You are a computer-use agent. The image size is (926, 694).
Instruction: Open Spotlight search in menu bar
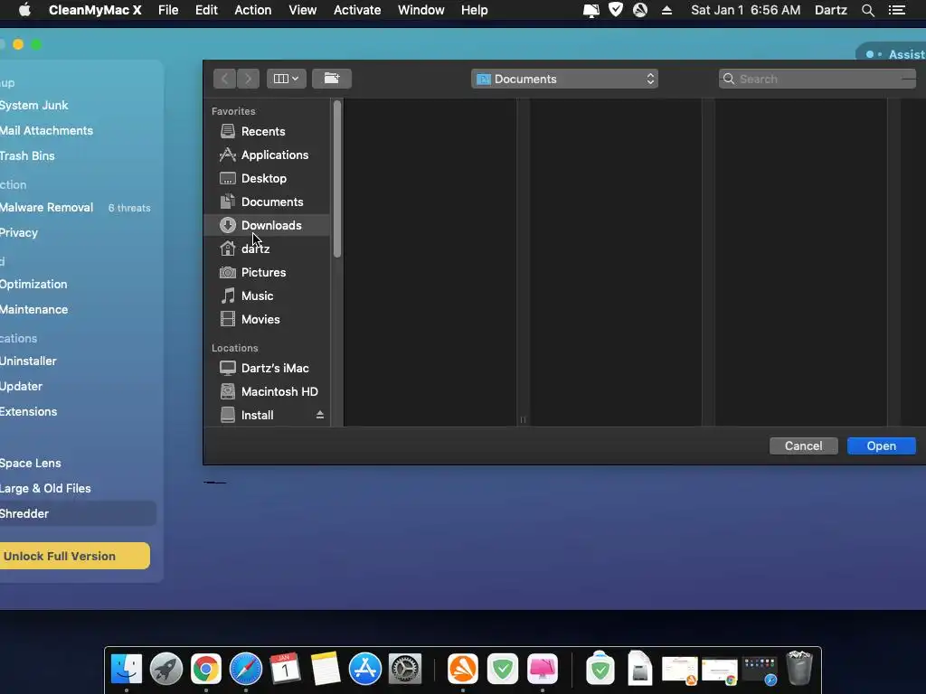(867, 10)
